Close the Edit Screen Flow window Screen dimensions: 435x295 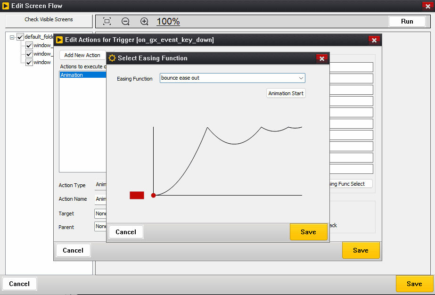click(x=427, y=6)
